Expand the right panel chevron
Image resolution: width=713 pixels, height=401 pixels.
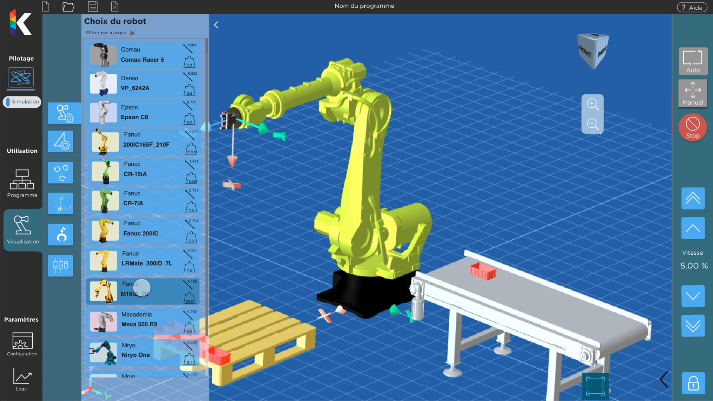[664, 379]
